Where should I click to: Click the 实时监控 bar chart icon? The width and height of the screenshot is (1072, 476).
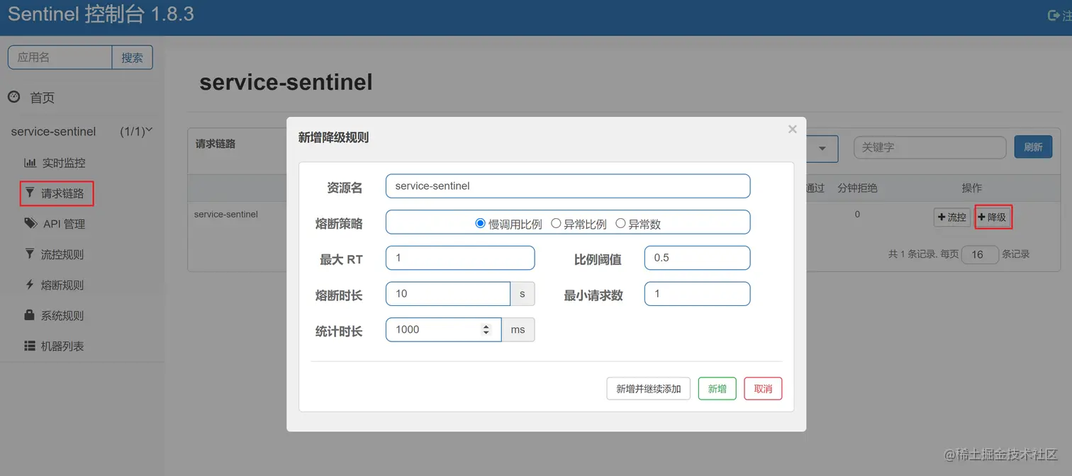click(x=30, y=162)
